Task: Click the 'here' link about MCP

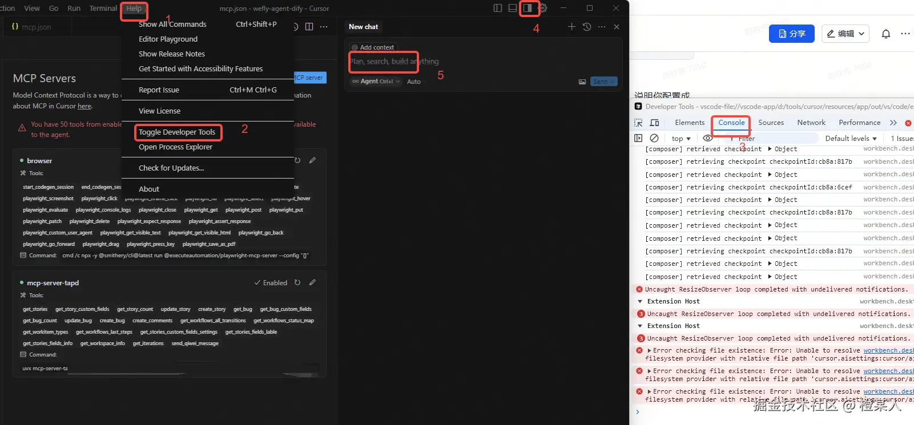Action: [84, 106]
